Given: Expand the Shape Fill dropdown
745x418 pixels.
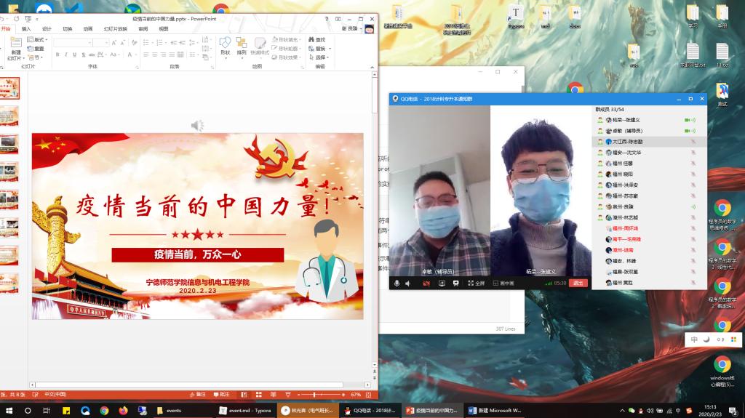Looking at the screenshot, I should (285, 40).
